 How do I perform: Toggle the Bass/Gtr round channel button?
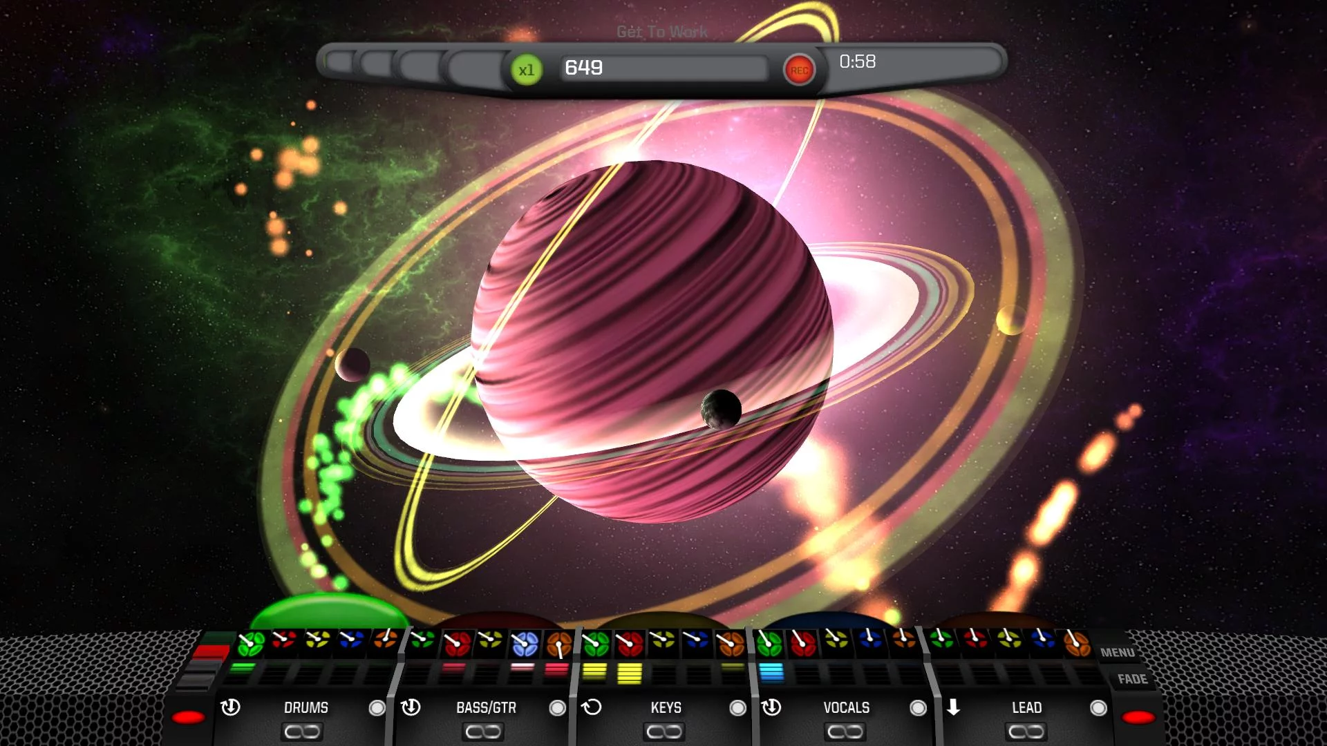click(x=557, y=708)
